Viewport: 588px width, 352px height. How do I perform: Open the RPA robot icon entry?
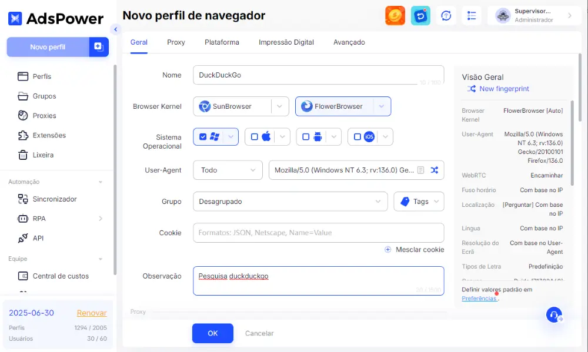[23, 219]
